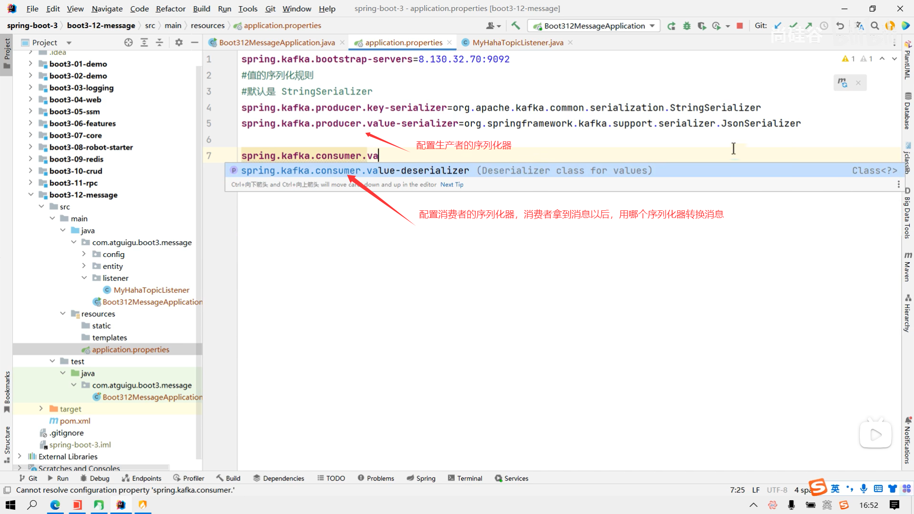
Task: Click the Git rollback undo icon
Action: click(x=840, y=26)
